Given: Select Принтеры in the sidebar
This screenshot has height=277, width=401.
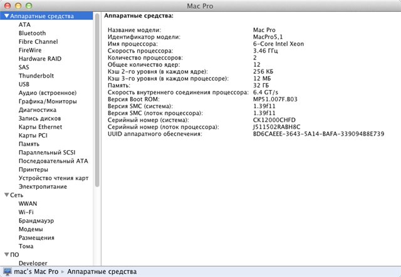Looking at the screenshot, I should point(33,169).
